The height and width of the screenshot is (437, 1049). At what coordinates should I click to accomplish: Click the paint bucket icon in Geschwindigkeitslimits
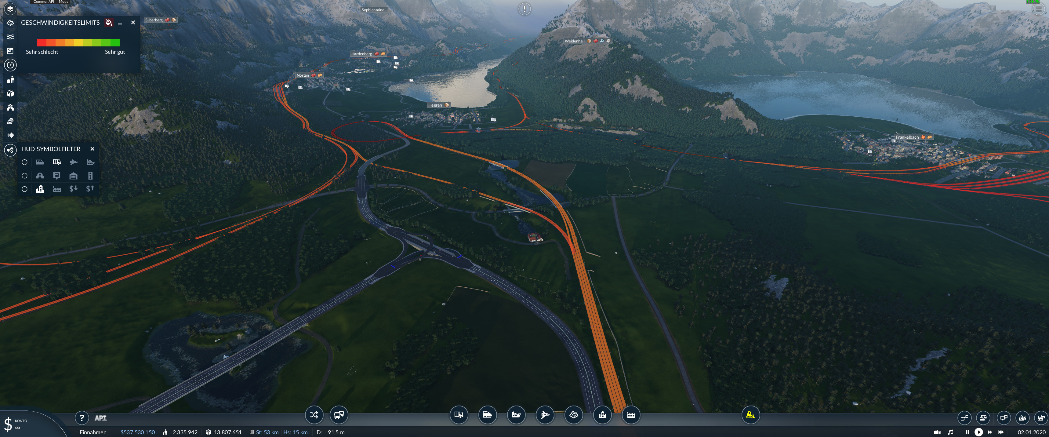108,22
